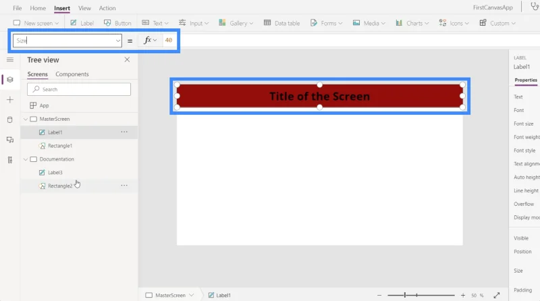Image resolution: width=540 pixels, height=301 pixels.
Task: Insert a Data table
Action: click(281, 23)
